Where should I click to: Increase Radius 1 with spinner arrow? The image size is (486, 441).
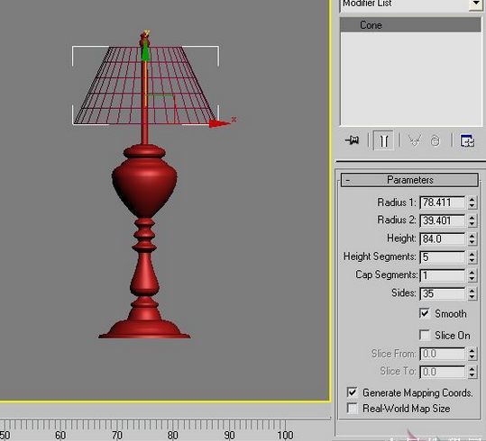pos(472,200)
